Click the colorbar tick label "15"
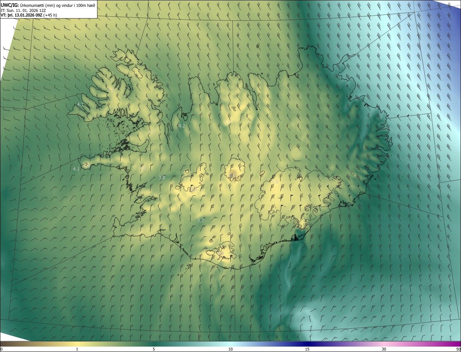Screen dimensions: 461x352 (x=307, y=349)
